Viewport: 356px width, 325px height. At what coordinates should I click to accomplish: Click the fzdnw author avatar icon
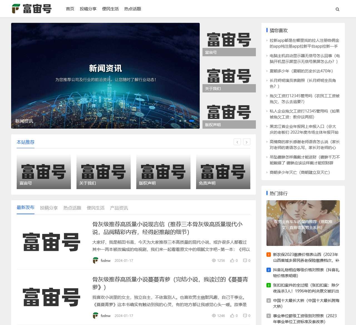pyautogui.click(x=95, y=260)
